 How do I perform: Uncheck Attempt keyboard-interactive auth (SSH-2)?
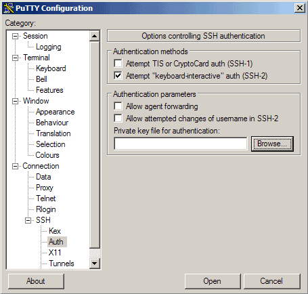click(118, 75)
